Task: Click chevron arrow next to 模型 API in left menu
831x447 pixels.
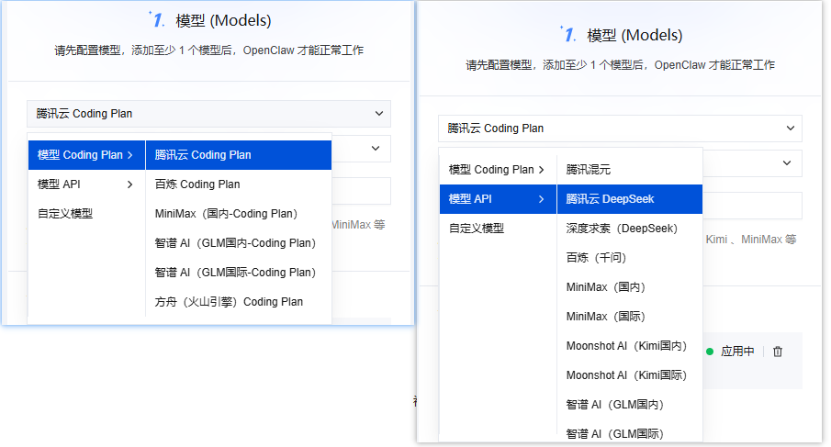Action: (x=129, y=184)
